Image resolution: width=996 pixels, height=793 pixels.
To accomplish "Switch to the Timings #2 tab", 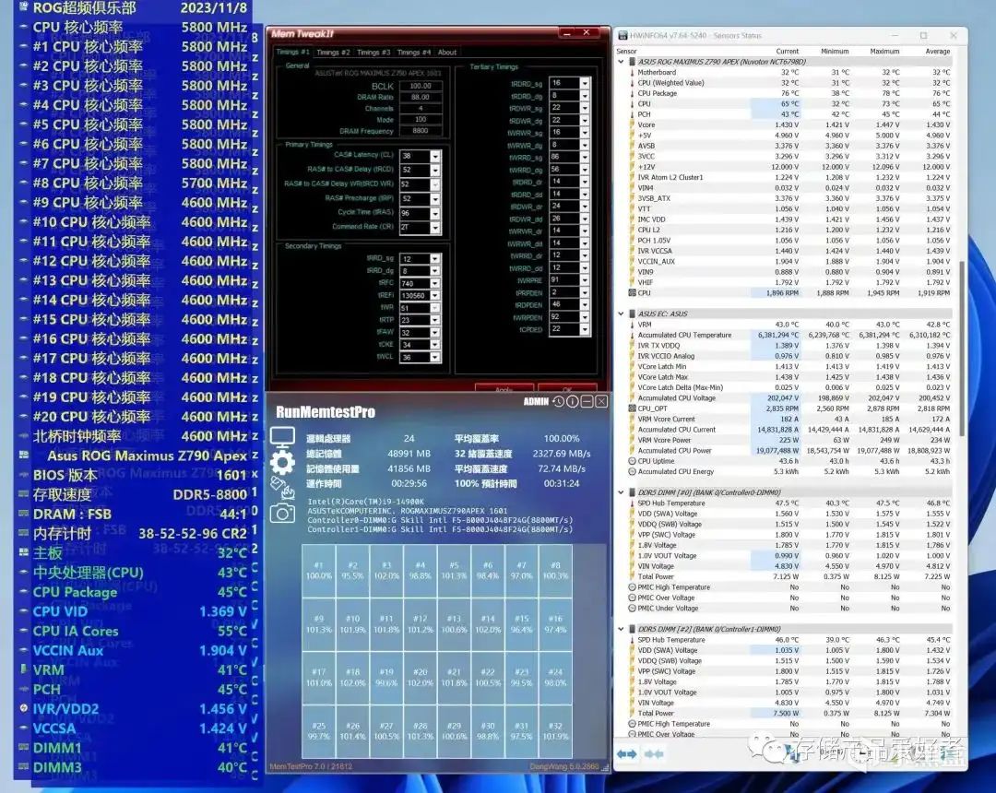I will (333, 53).
